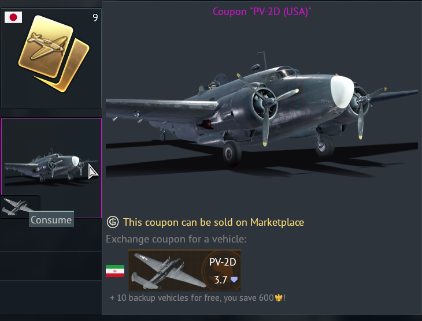Click the green-white-red flag icon
This screenshot has height=321, width=422.
[115, 271]
